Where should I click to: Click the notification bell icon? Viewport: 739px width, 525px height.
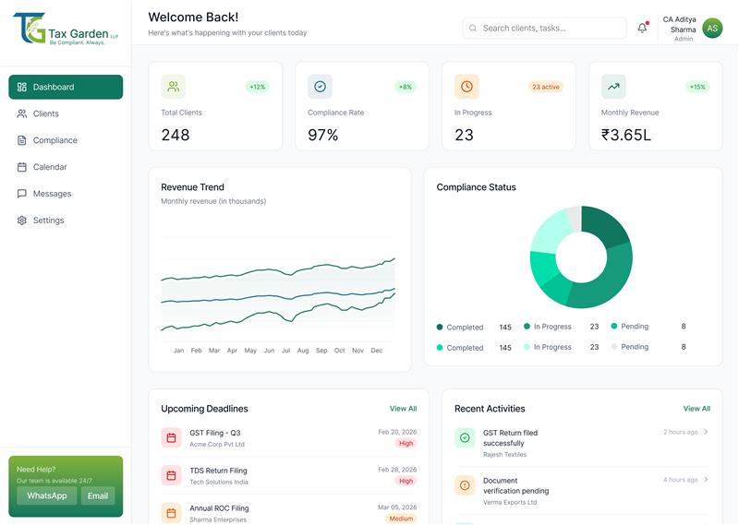coord(642,29)
